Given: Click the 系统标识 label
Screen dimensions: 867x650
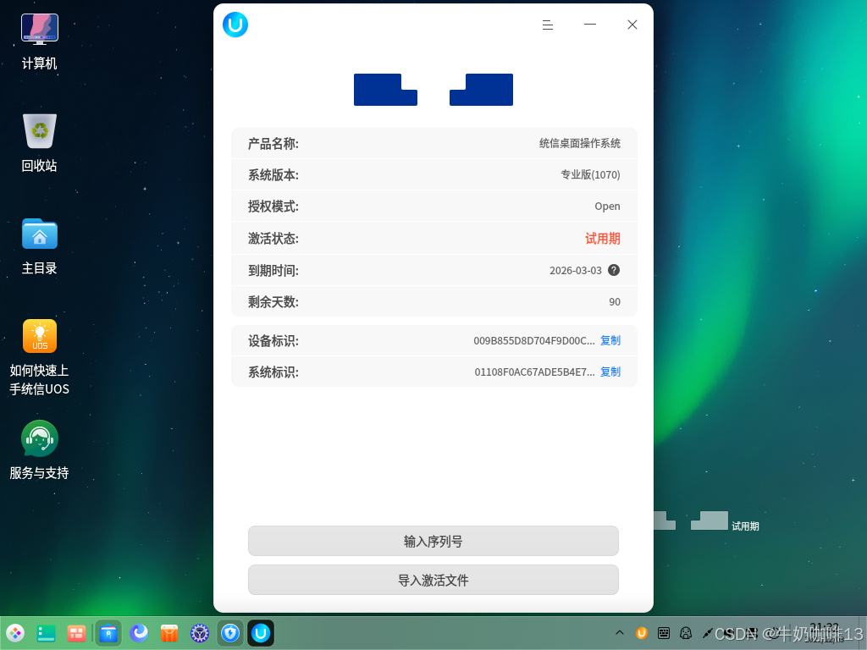Looking at the screenshot, I should [273, 372].
